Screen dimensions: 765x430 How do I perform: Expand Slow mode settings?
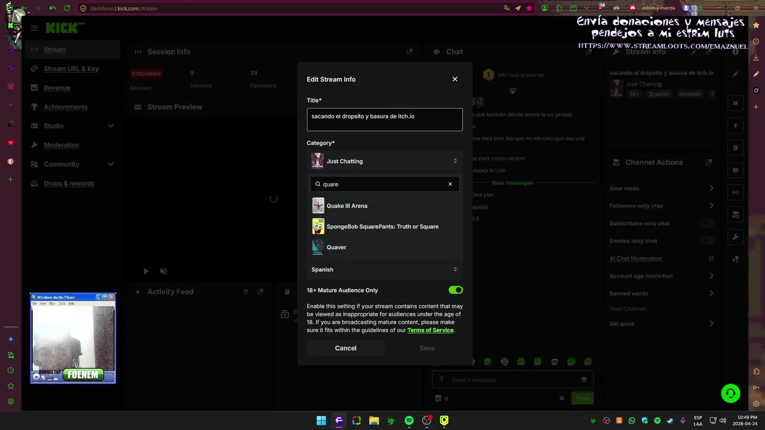(711, 188)
